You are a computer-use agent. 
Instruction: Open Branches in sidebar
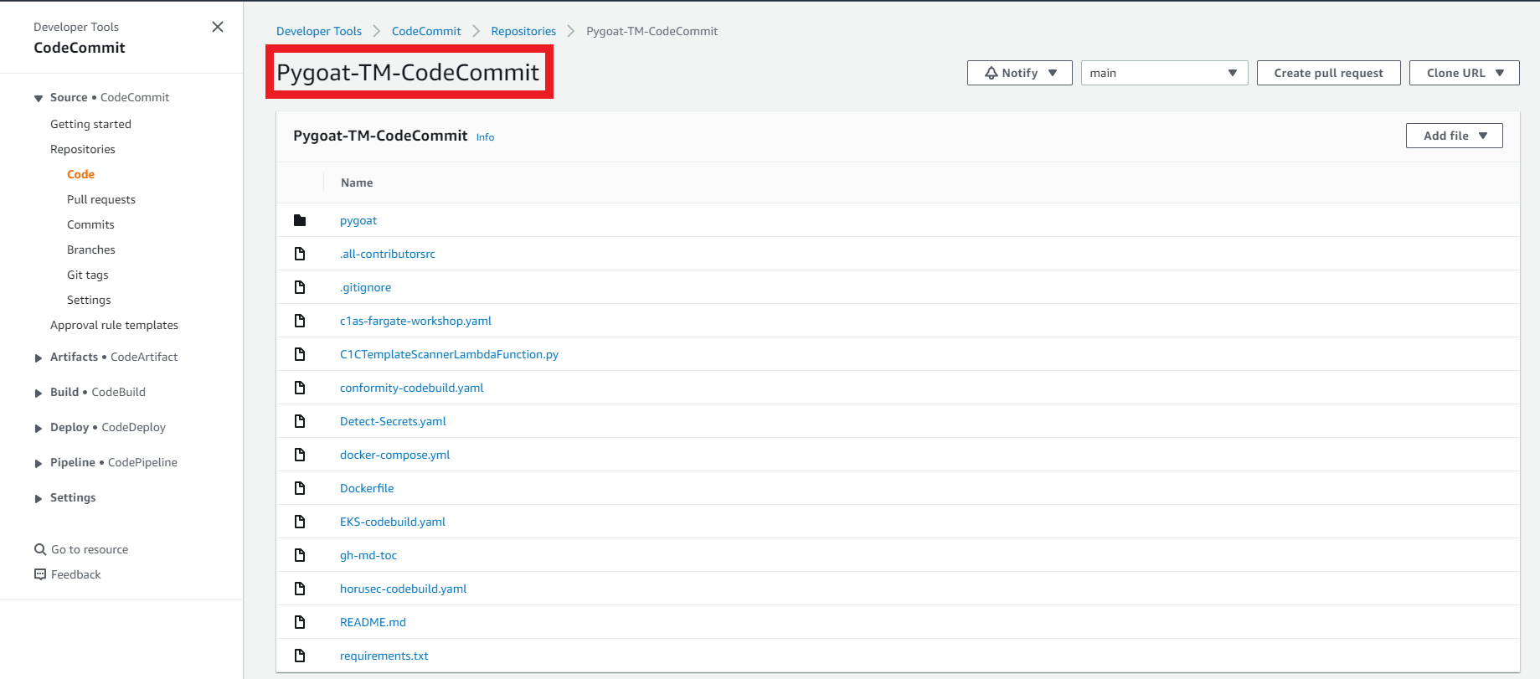[x=91, y=249]
